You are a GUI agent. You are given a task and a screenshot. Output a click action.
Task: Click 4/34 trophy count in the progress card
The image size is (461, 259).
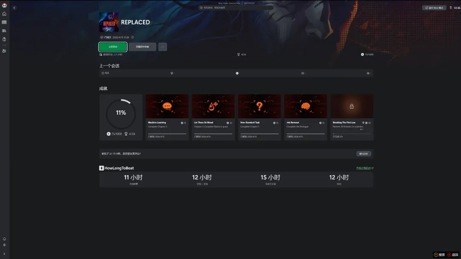tap(130, 134)
